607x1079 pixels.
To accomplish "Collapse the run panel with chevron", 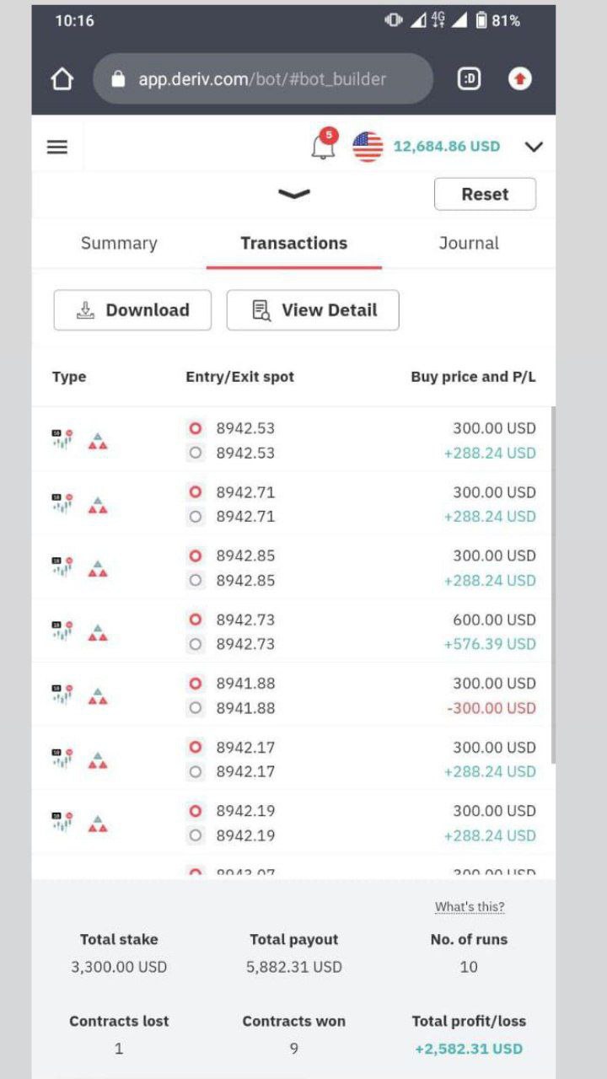I will click(293, 194).
